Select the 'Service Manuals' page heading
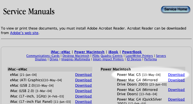Viewport: 193px width, 104px height. tap(29, 12)
